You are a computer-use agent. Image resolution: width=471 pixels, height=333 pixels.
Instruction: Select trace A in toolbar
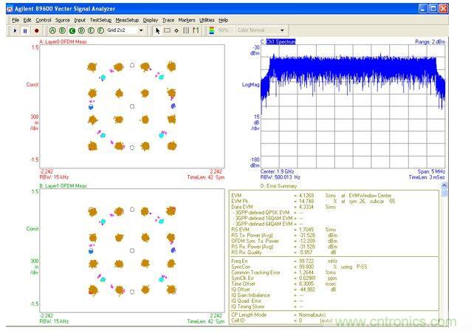(x=52, y=30)
